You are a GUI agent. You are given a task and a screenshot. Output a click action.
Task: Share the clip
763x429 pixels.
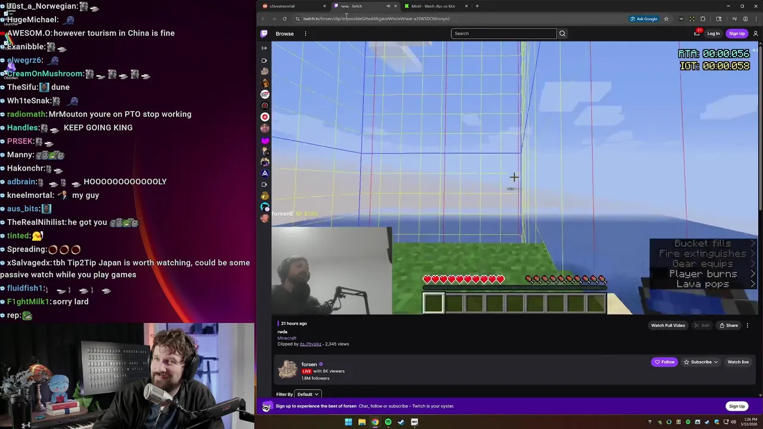coord(728,325)
